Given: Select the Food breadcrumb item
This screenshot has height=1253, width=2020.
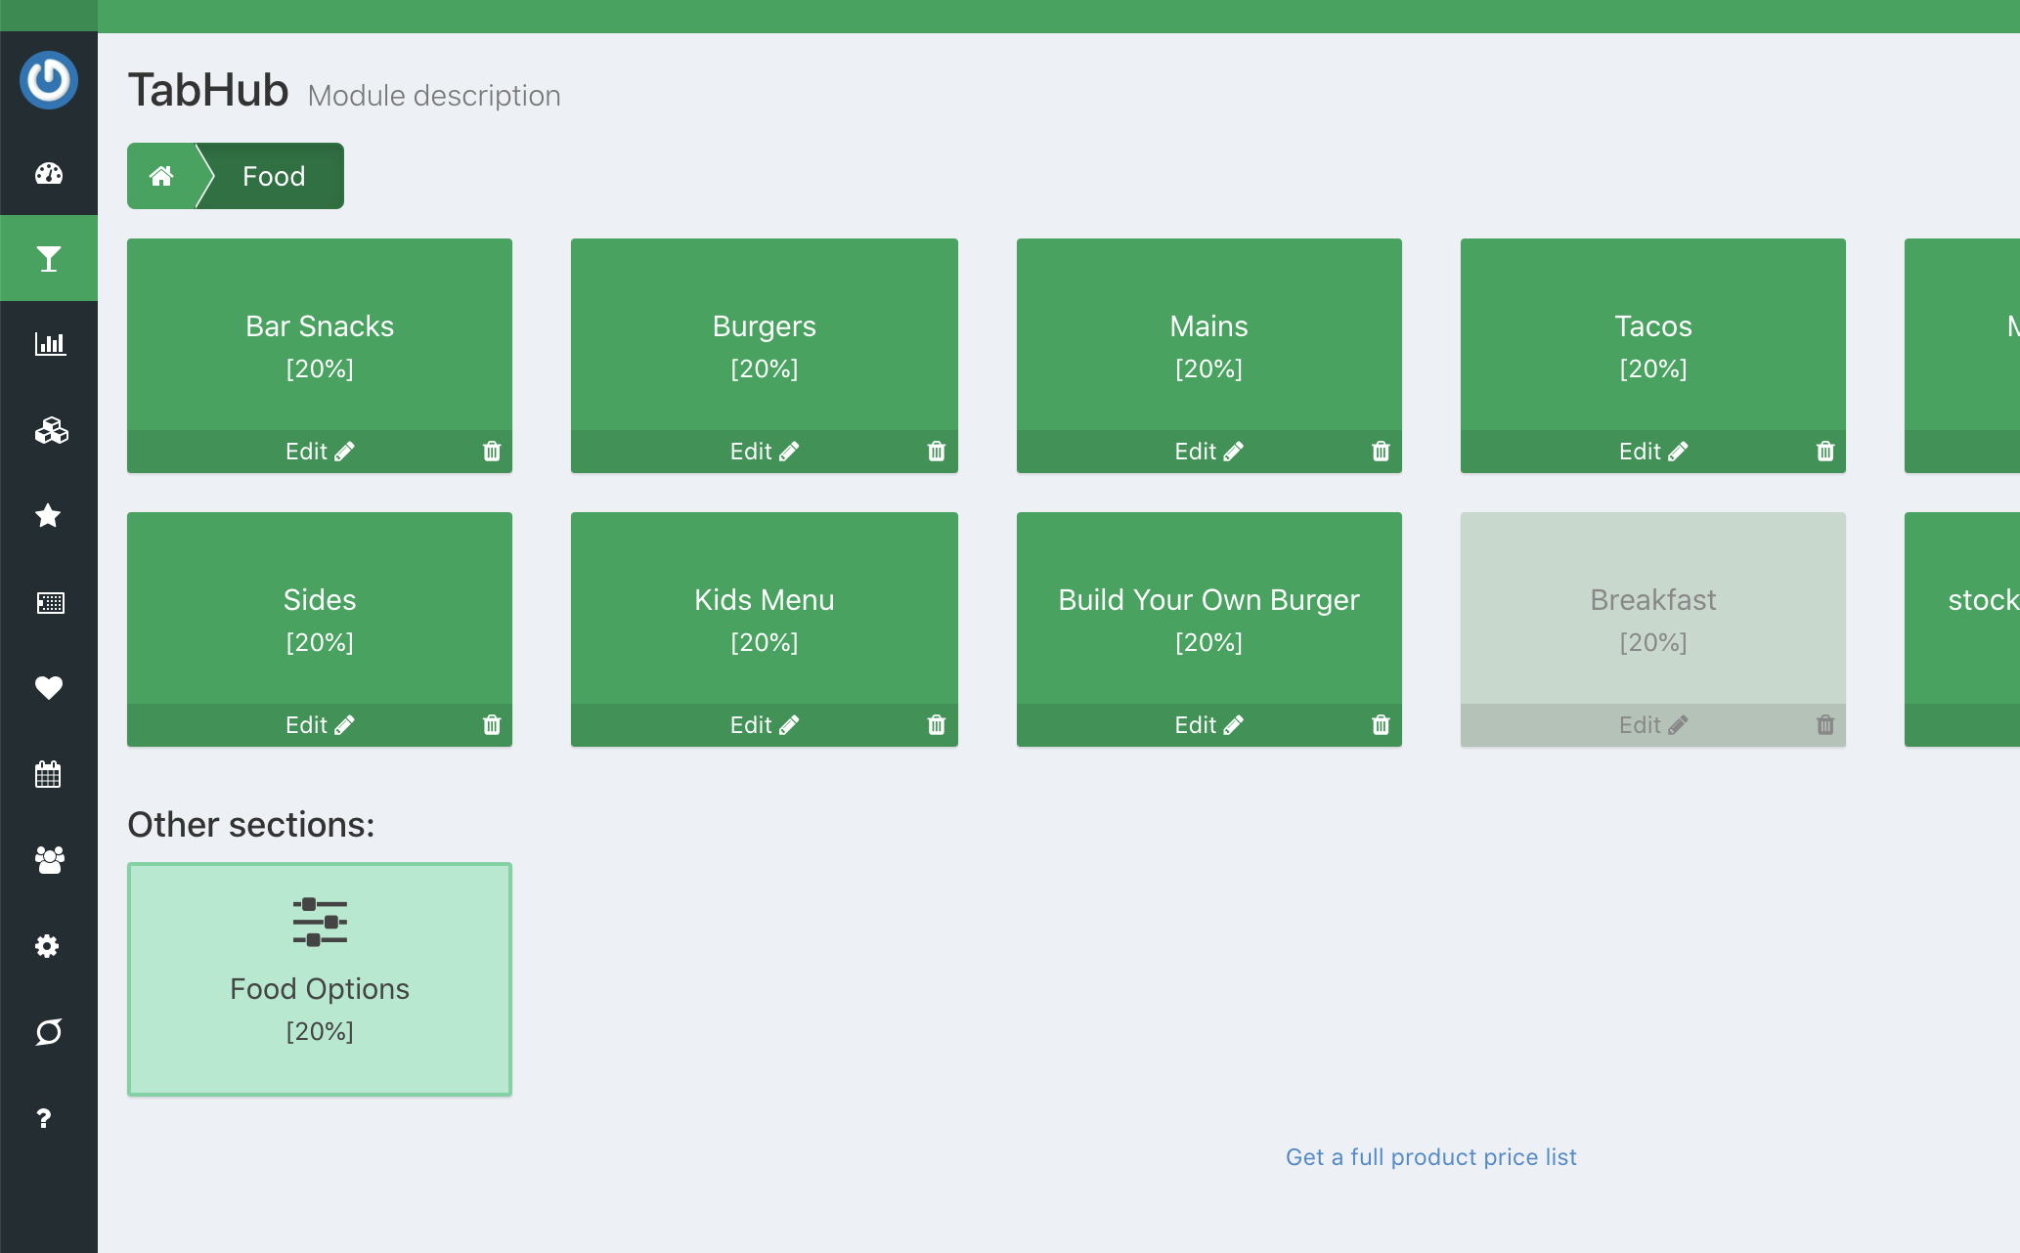Looking at the screenshot, I should (274, 176).
